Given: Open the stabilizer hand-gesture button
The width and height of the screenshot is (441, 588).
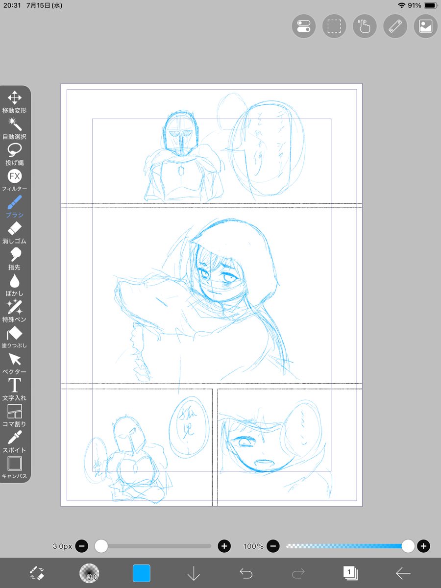Looking at the screenshot, I should 365,26.
